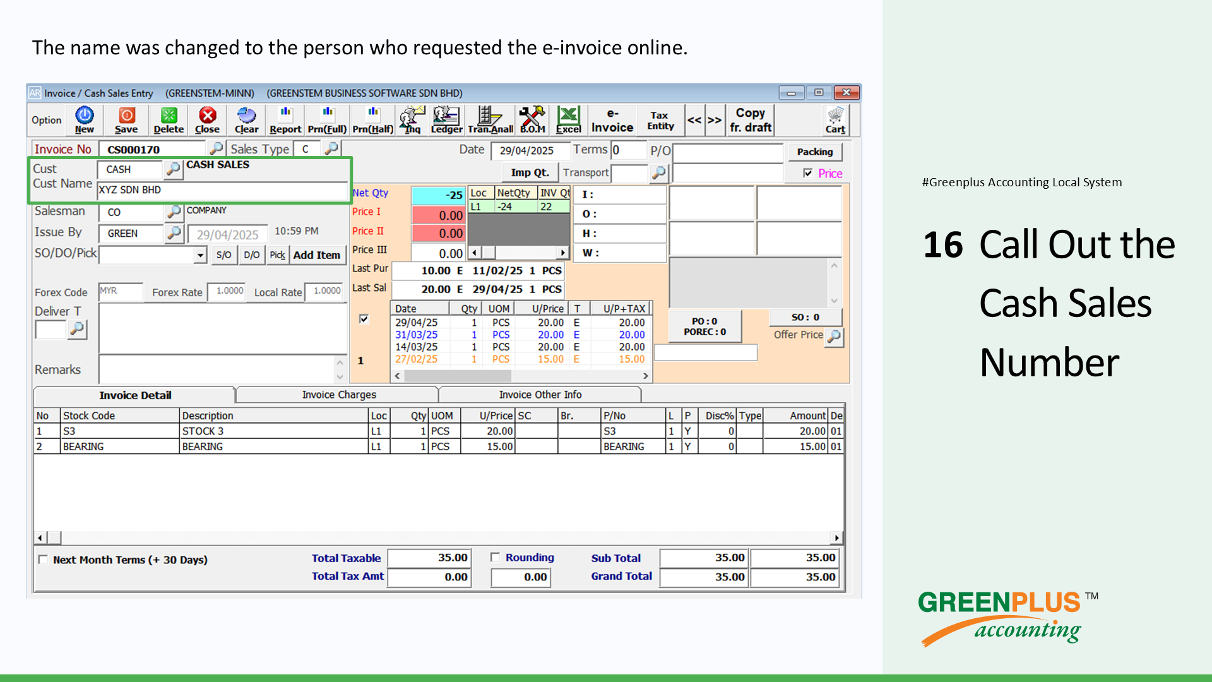Click the Imp Qt. button

(x=530, y=173)
